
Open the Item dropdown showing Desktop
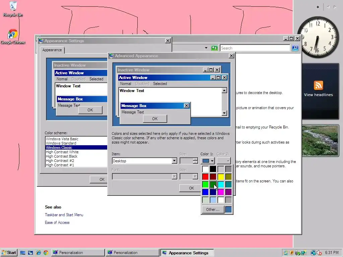(174, 161)
